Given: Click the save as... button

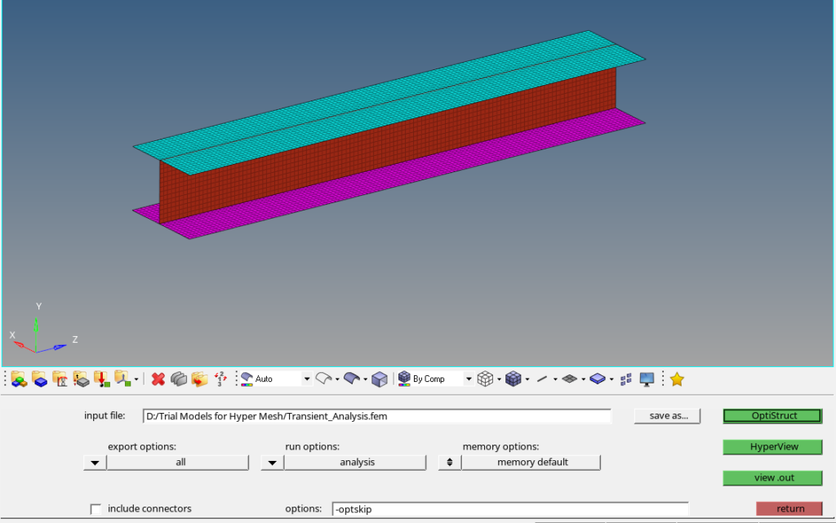Looking at the screenshot, I should pyautogui.click(x=668, y=416).
